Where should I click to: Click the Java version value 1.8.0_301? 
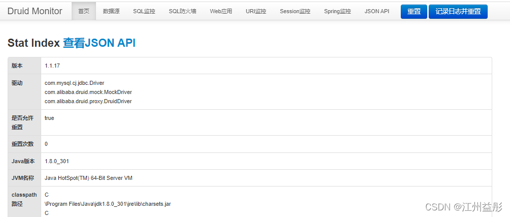click(57, 161)
